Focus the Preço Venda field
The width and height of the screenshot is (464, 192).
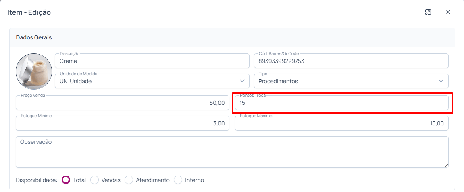point(123,103)
